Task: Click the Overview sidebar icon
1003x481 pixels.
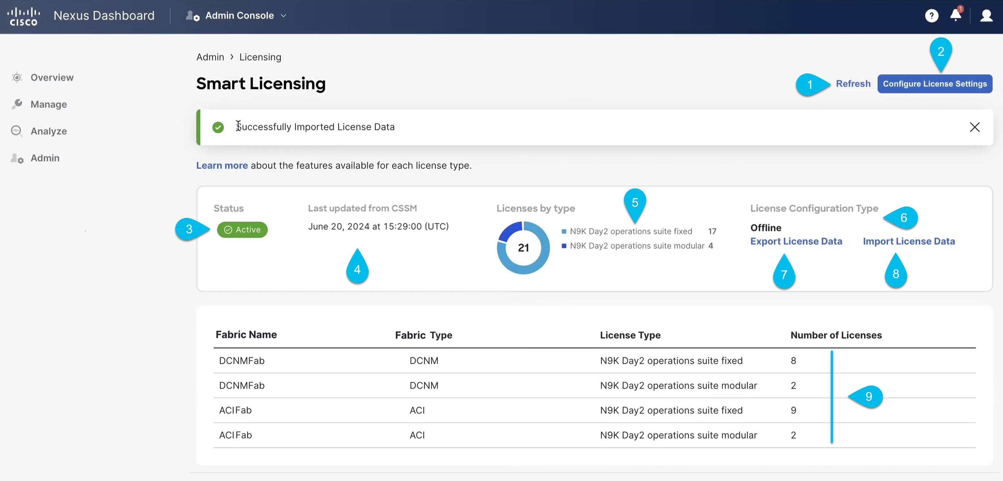Action: (17, 78)
